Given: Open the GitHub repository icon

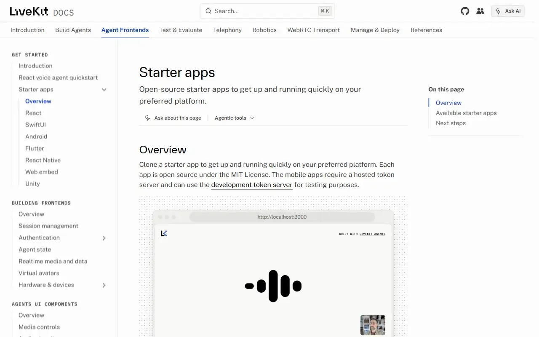Looking at the screenshot, I should 465,11.
